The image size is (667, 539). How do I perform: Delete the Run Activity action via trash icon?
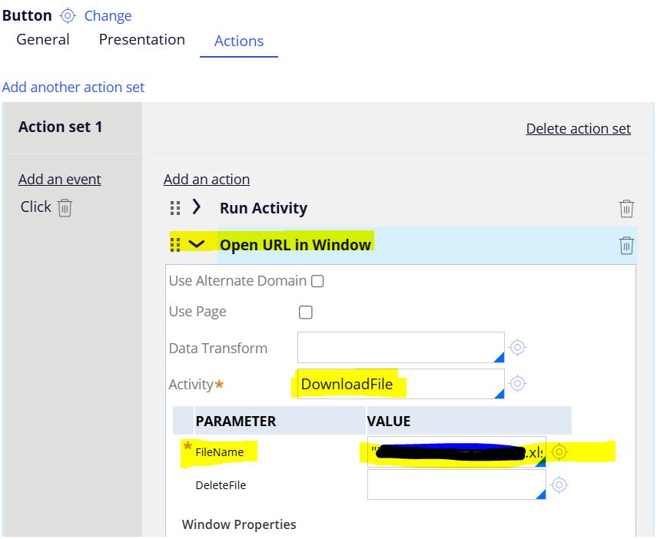(626, 208)
